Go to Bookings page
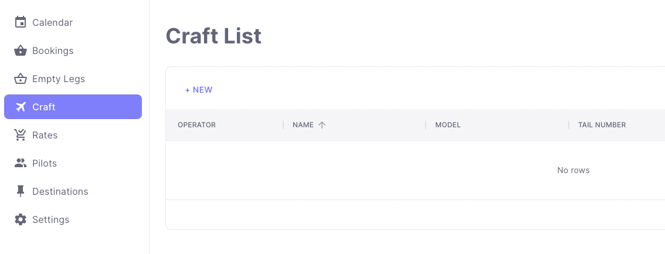Screen dimensions: 665x254 click(x=53, y=50)
